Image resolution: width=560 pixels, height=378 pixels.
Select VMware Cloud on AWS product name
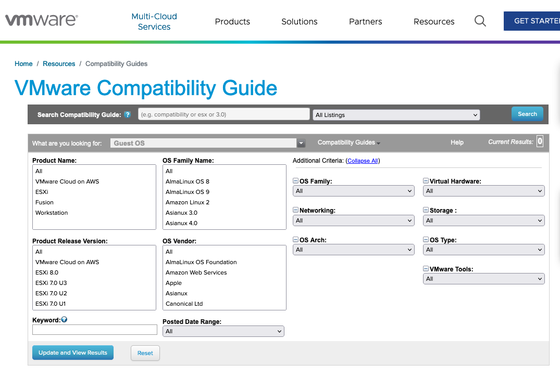[94, 181]
